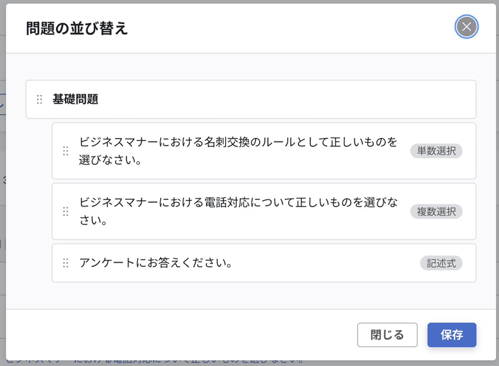Click the drag handle beside アンケート question
499x366 pixels.
pyautogui.click(x=65, y=263)
